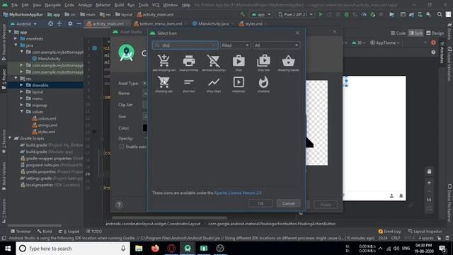Hide the Project panel with minus icon
The image size is (453, 255).
(79, 23)
